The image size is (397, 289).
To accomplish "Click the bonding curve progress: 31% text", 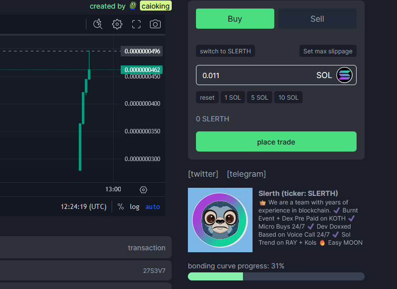I will pyautogui.click(x=236, y=266).
